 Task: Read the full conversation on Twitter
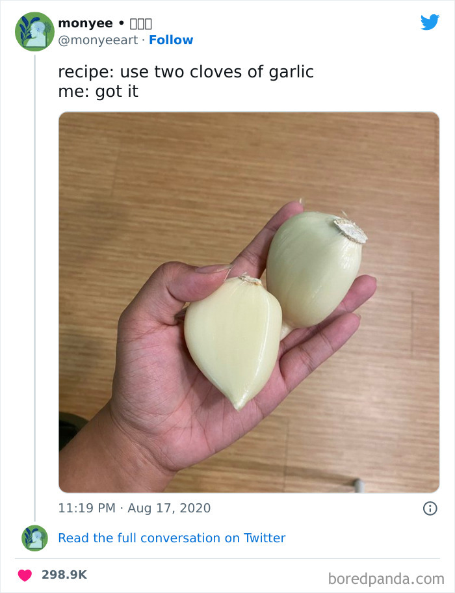coord(172,538)
